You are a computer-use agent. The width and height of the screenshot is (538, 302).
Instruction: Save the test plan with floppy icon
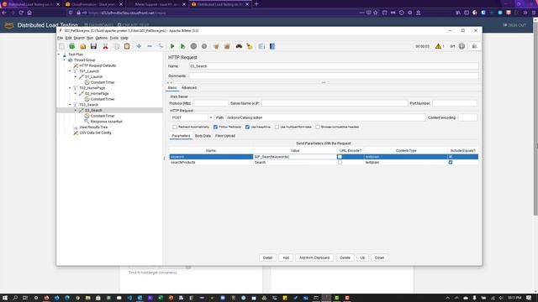[x=93, y=46]
